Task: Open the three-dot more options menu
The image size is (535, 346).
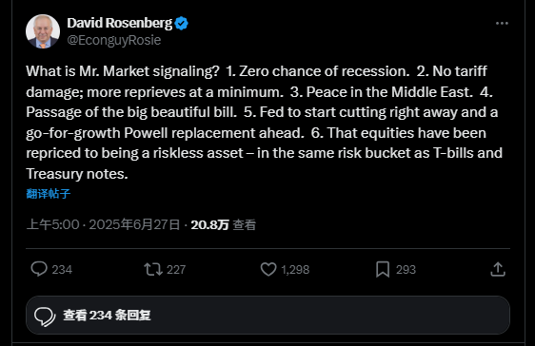Action: click(x=502, y=23)
